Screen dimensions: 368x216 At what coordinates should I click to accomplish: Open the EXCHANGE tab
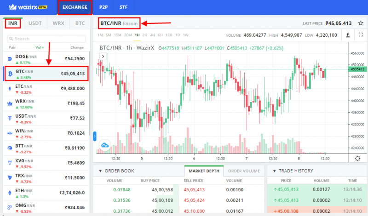[x=75, y=7]
